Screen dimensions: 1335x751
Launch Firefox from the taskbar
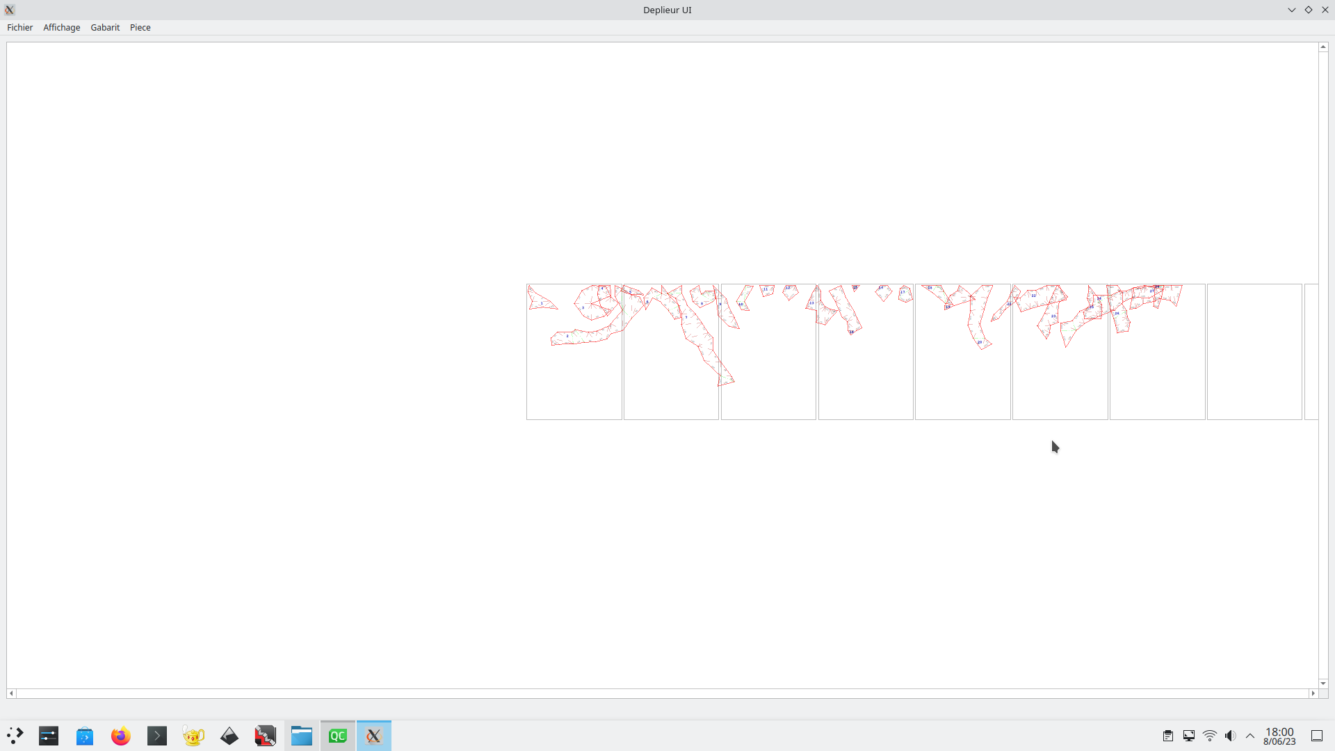[x=121, y=736]
